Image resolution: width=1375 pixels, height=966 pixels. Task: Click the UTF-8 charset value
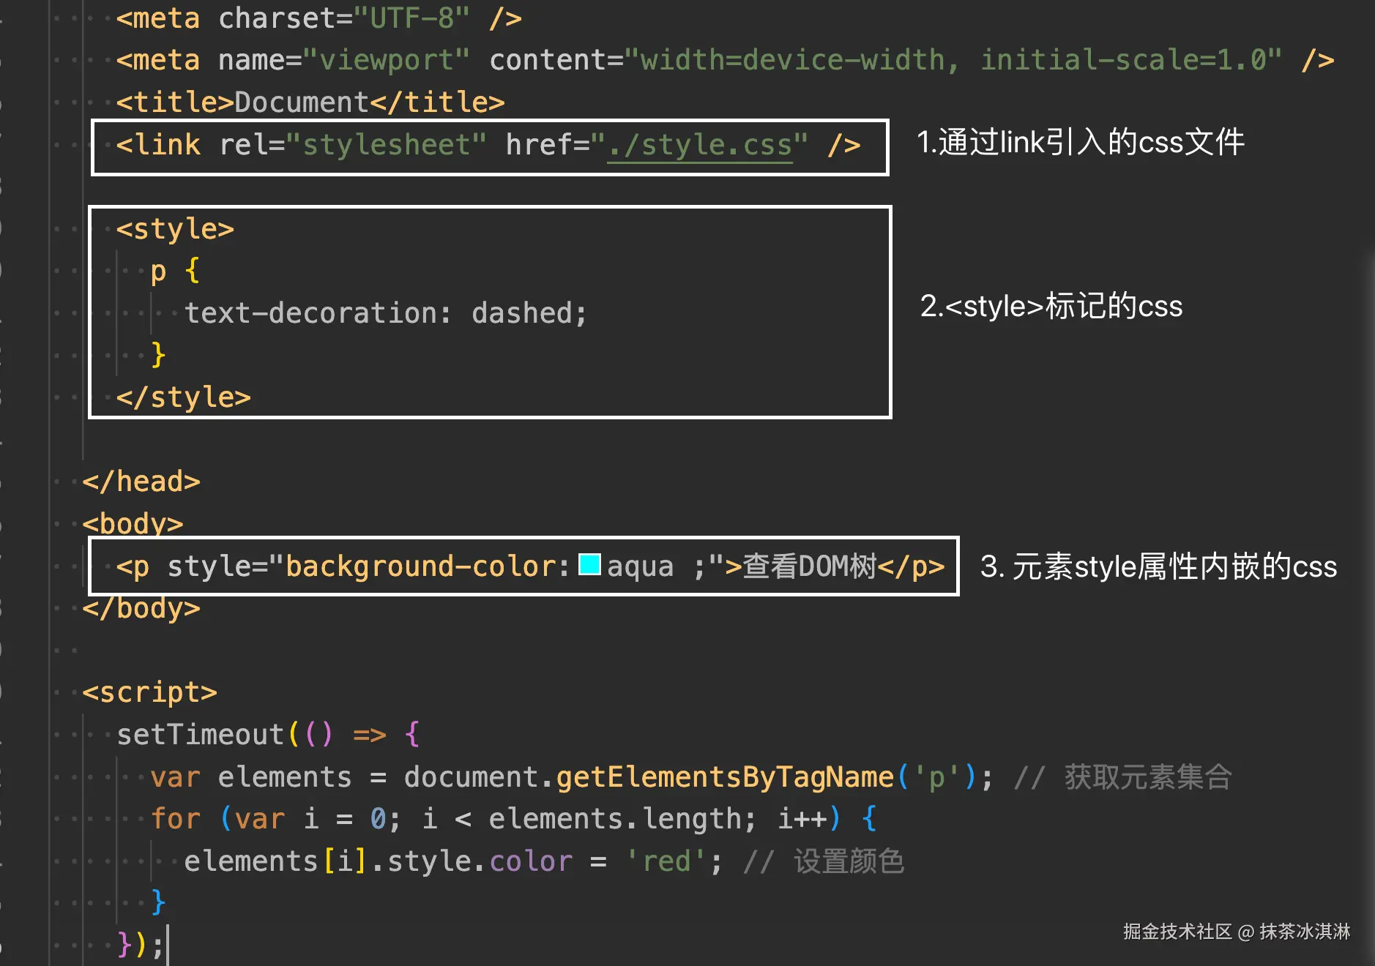pos(411,18)
